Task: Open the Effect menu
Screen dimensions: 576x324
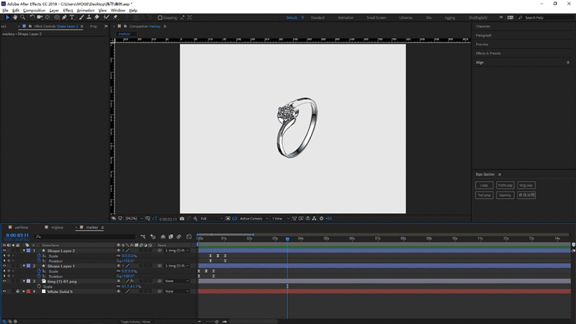Action: point(68,10)
